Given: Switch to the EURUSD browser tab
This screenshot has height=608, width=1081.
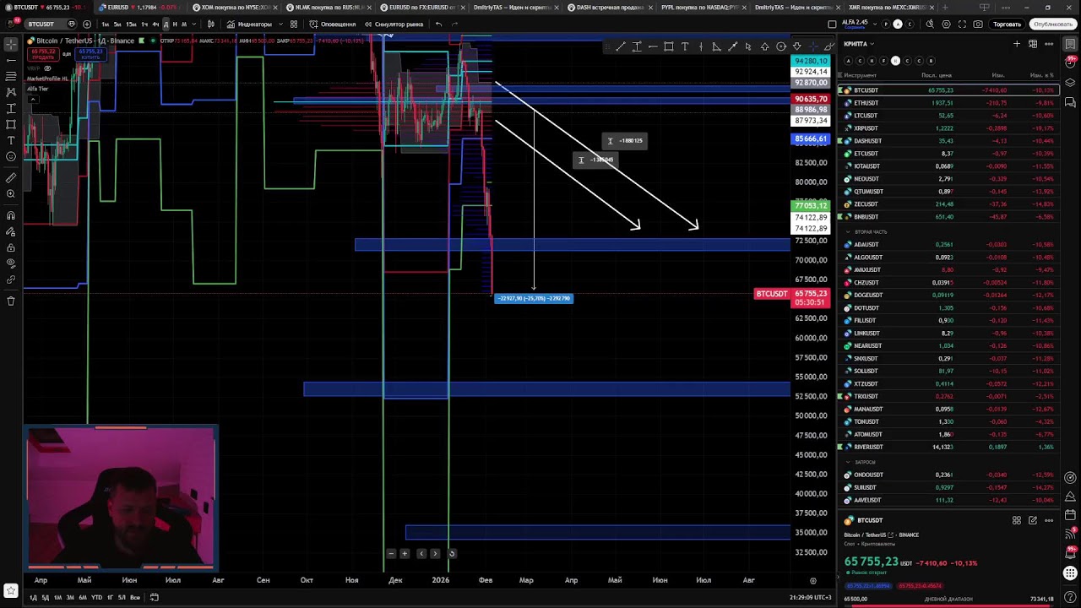Looking at the screenshot, I should tap(139, 8).
